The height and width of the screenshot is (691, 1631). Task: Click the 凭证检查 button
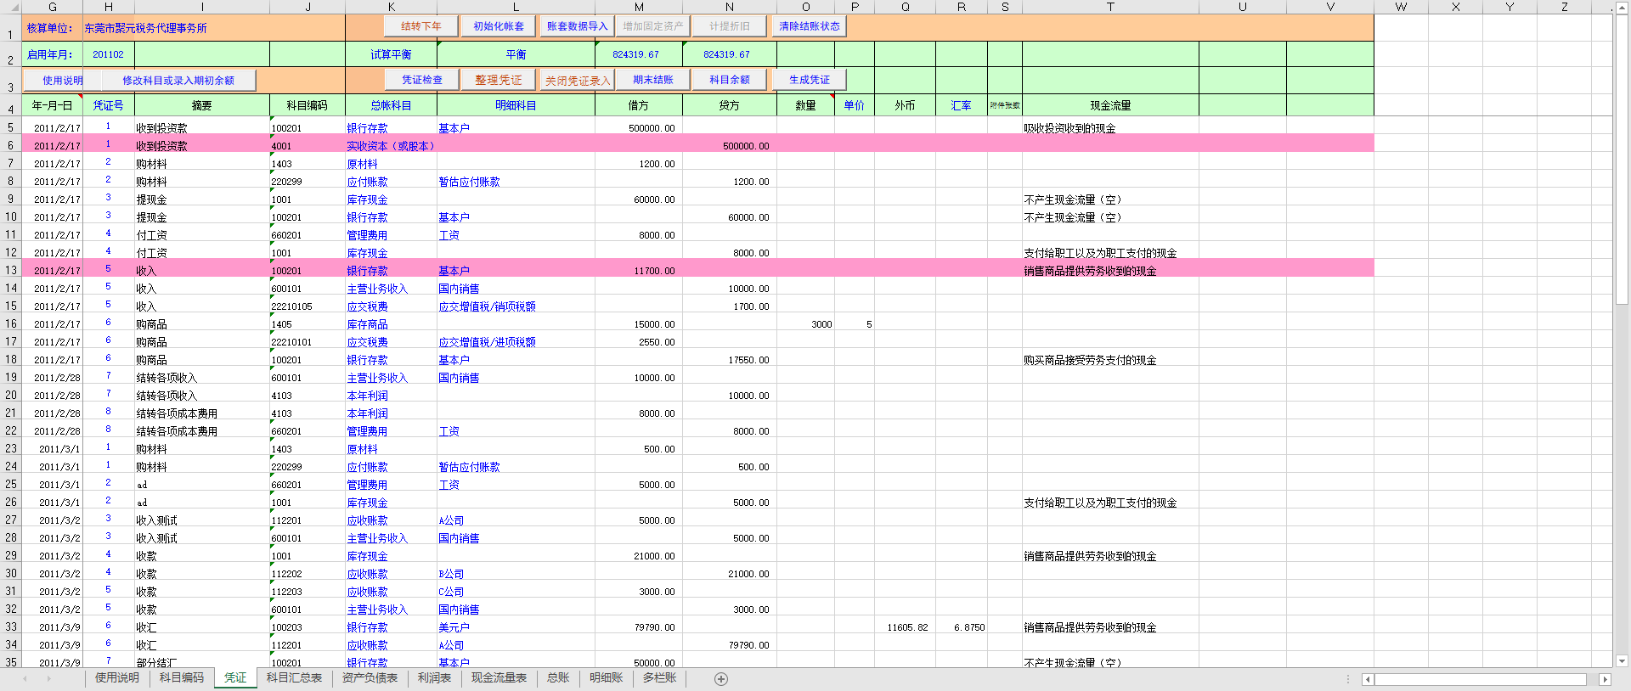point(421,80)
